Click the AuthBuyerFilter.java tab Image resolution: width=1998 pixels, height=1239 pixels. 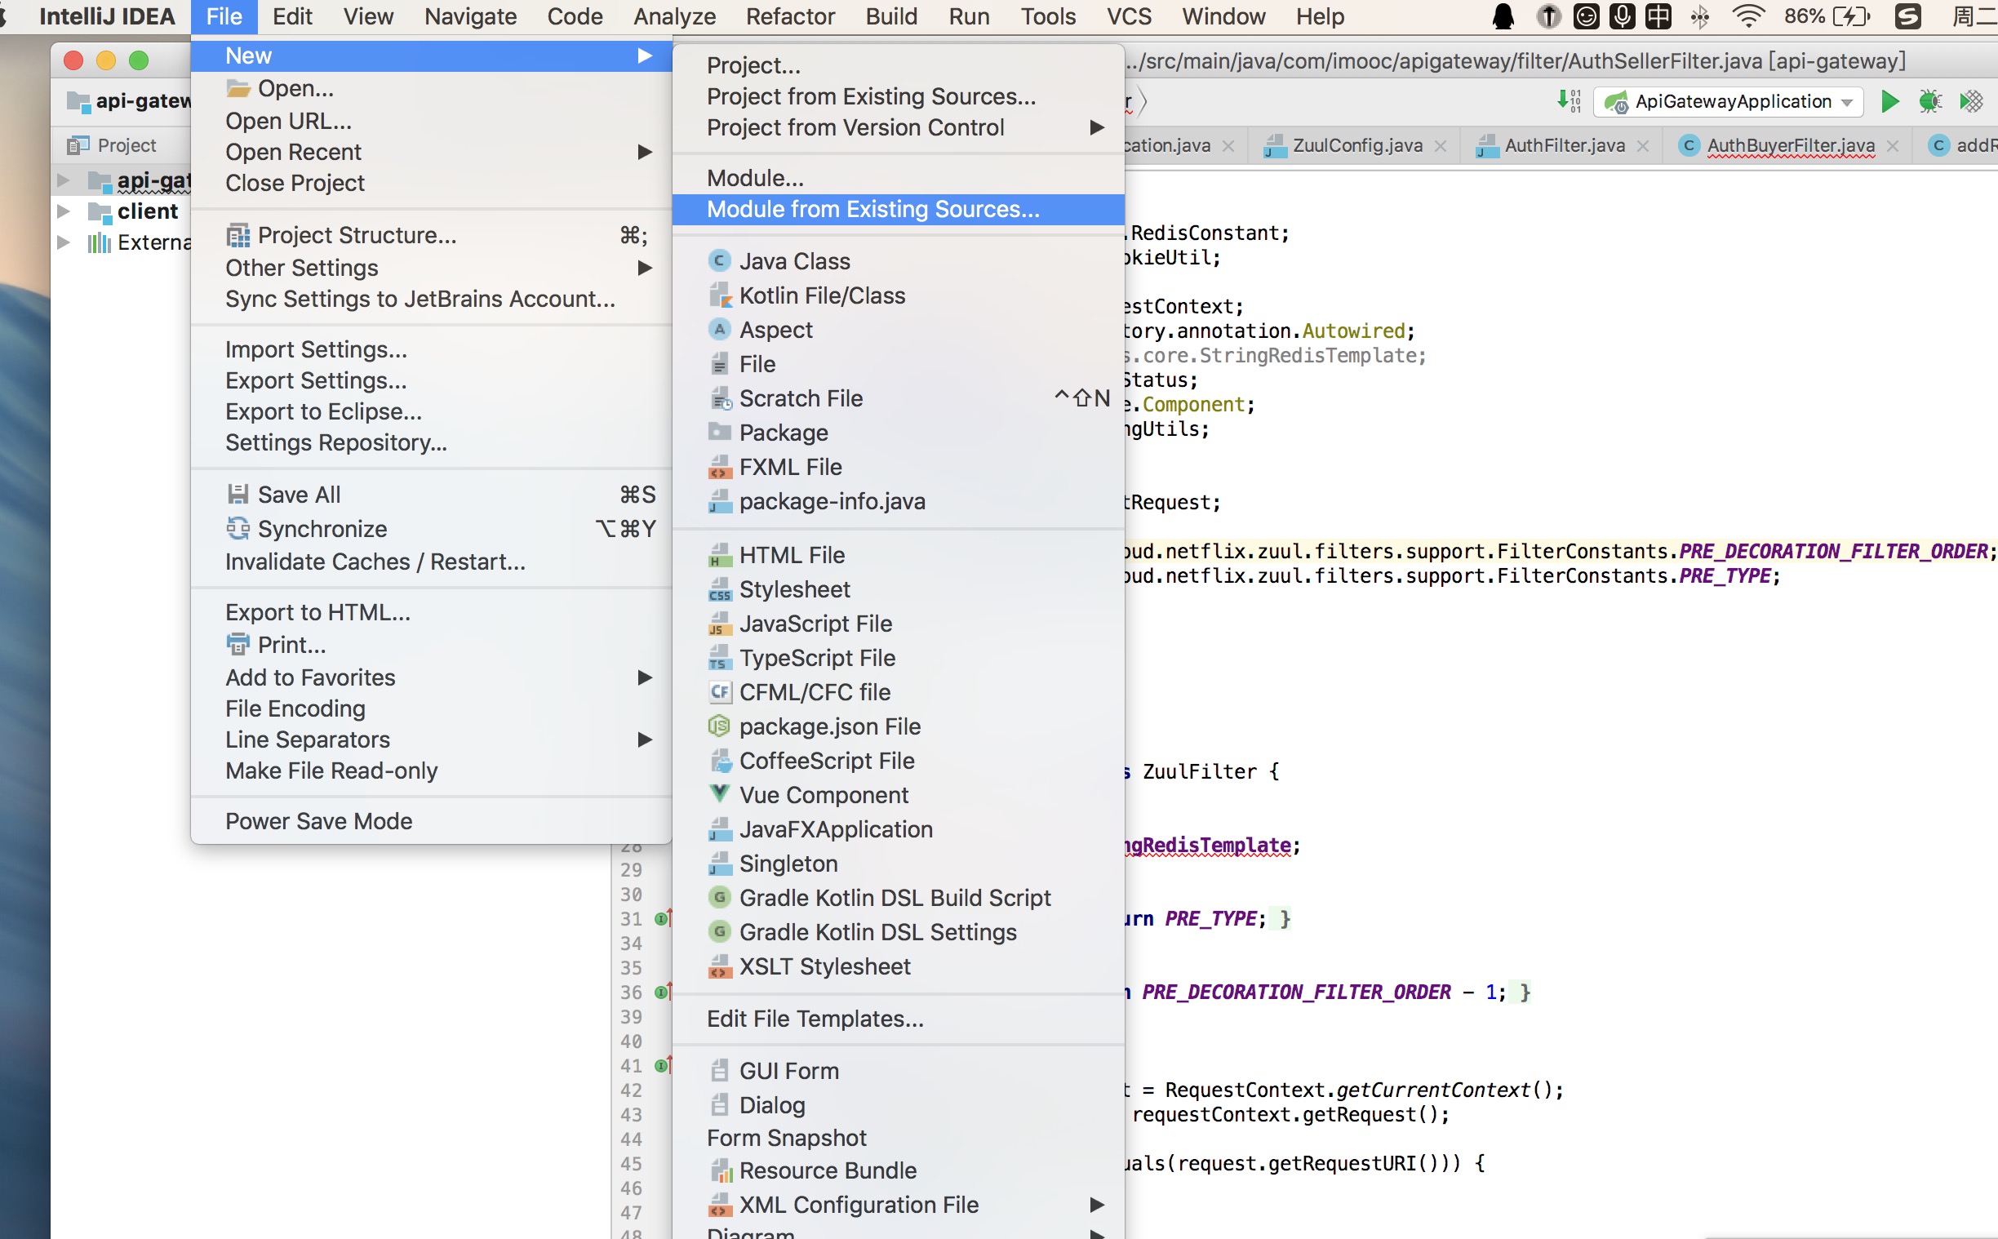(x=1790, y=145)
